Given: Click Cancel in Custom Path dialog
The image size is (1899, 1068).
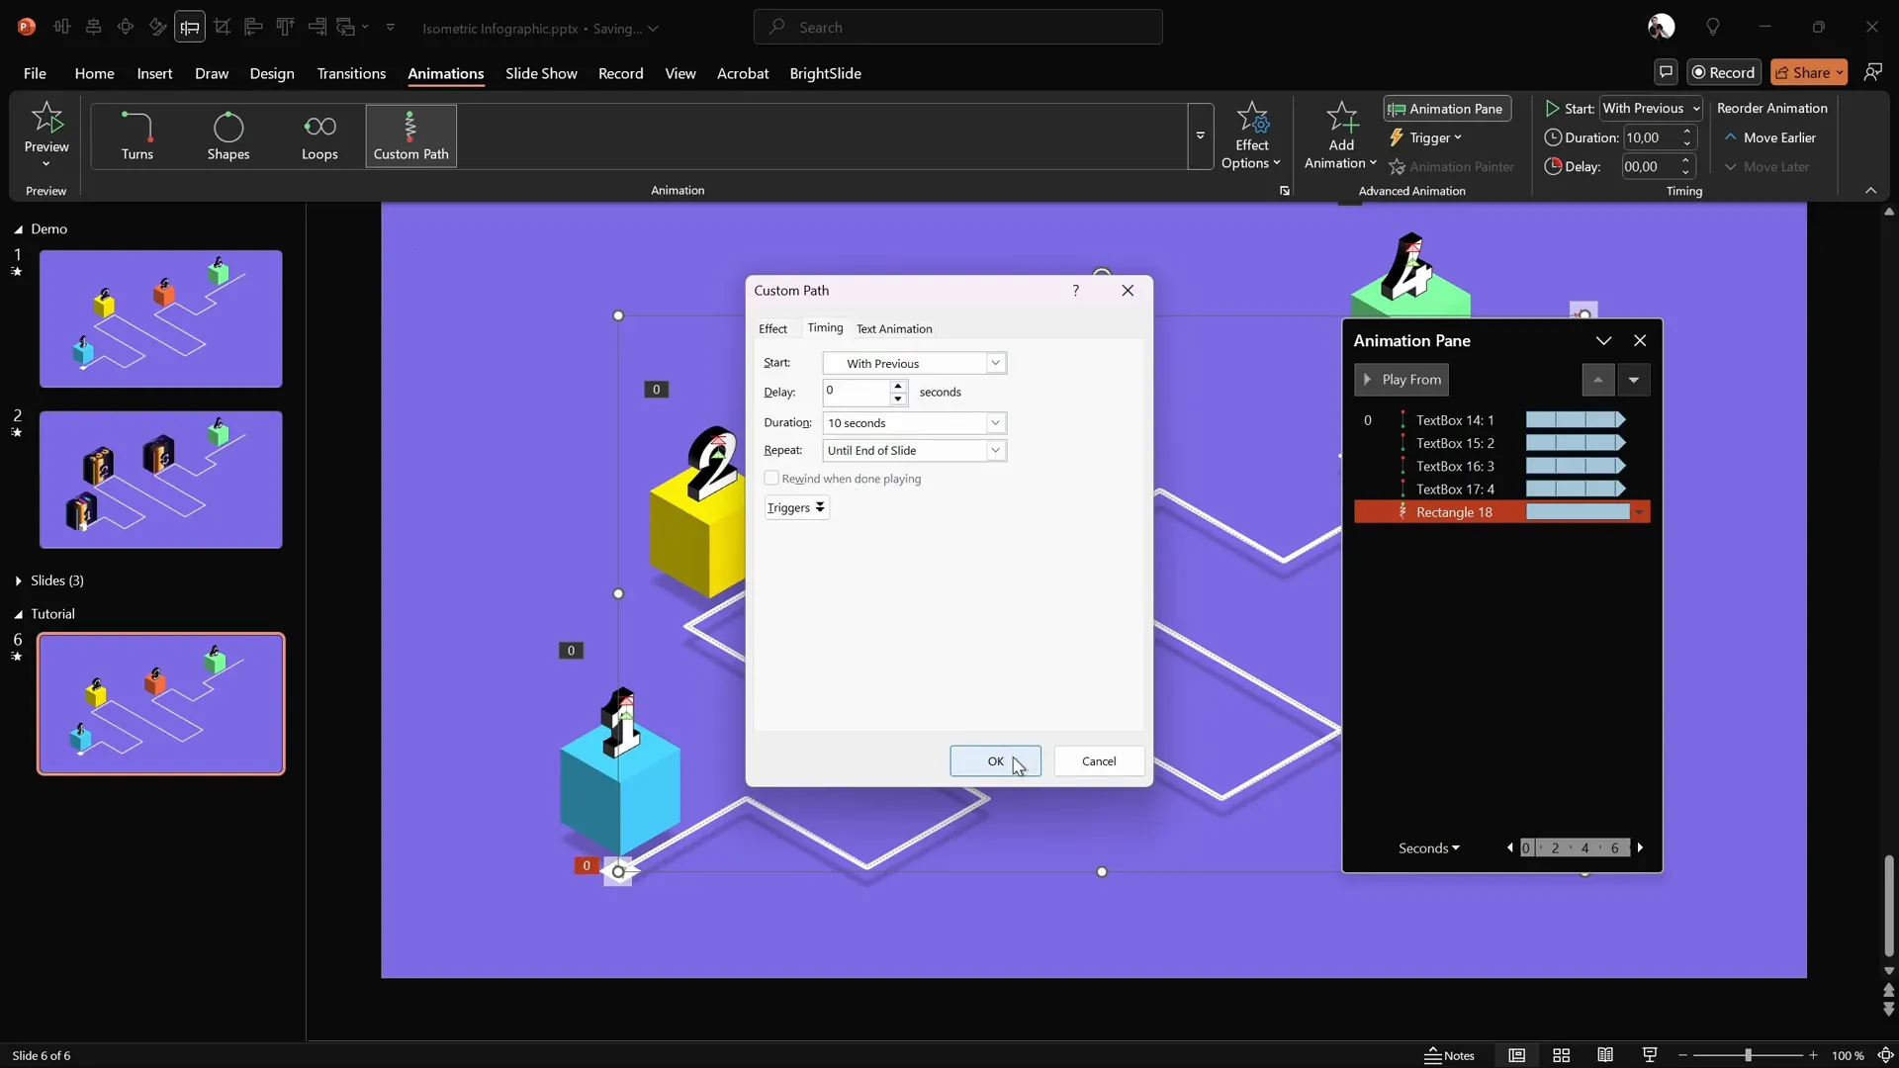Looking at the screenshot, I should [1099, 761].
